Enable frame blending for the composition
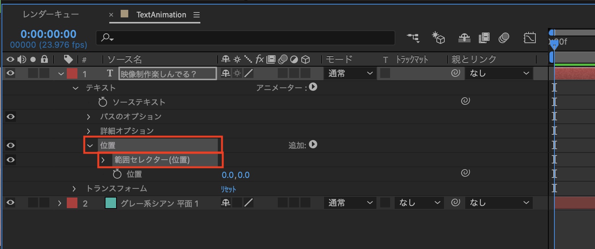The image size is (595, 249). click(x=484, y=38)
